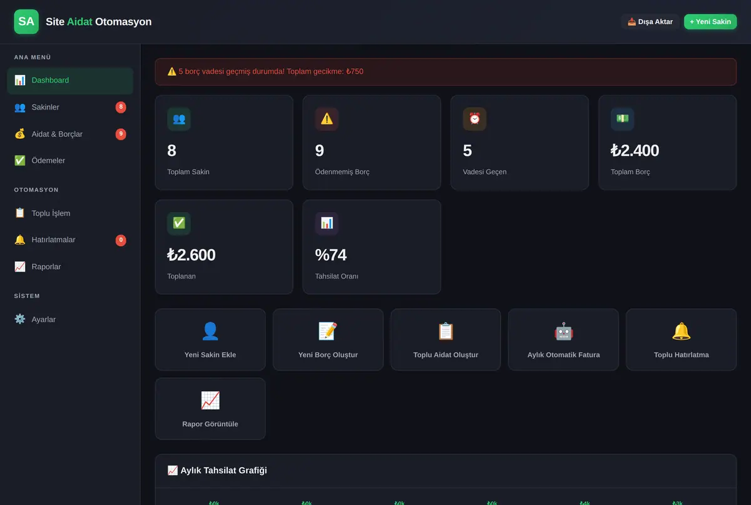This screenshot has width=751, height=505.
Task: Click the Sakinler badge showing 8
Action: (121, 107)
